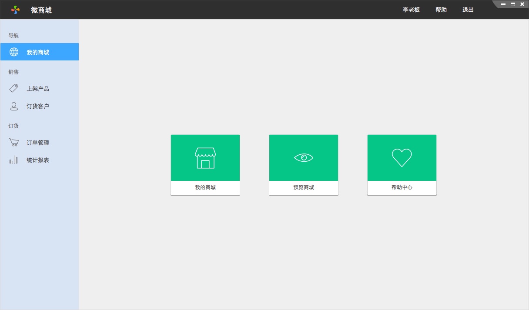Click 退出 to log out
The image size is (529, 310).
point(468,10)
